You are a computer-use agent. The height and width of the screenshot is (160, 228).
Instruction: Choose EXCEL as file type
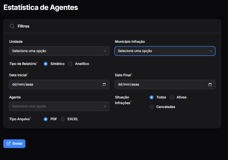[x=63, y=119]
